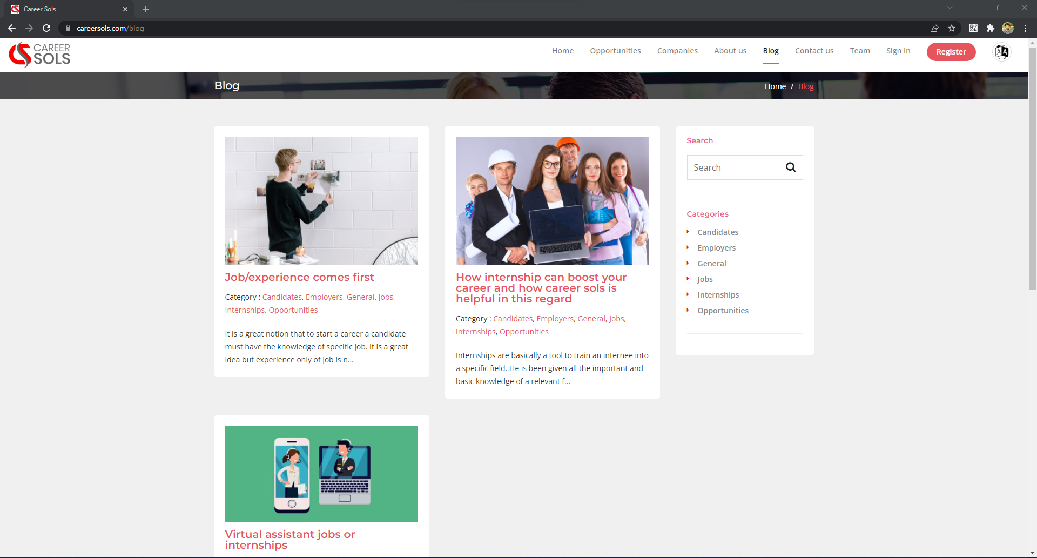Open a new browser tab
The image size is (1037, 558).
click(146, 9)
